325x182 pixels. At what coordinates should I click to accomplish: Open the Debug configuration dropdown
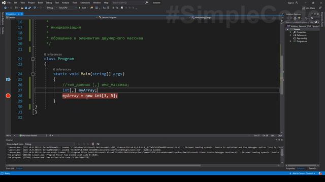52,8
